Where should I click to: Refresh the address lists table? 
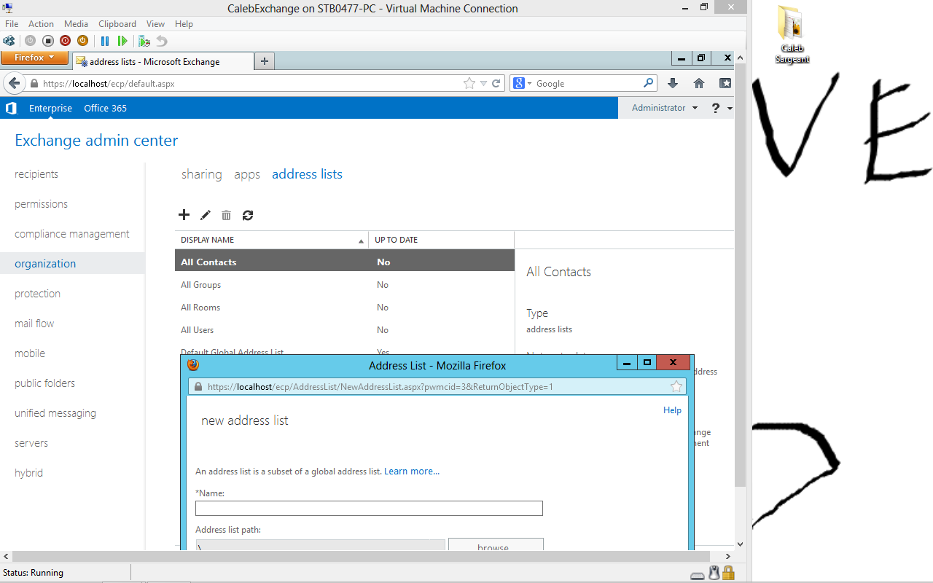coord(248,215)
